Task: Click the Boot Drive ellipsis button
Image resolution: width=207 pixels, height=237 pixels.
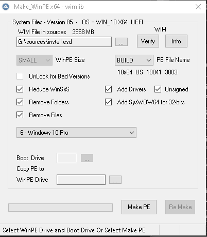Action: 87,158
